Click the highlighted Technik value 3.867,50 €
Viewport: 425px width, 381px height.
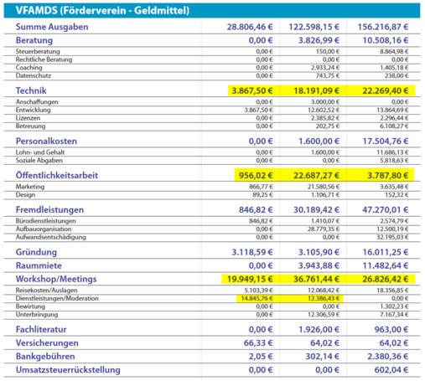pos(252,90)
